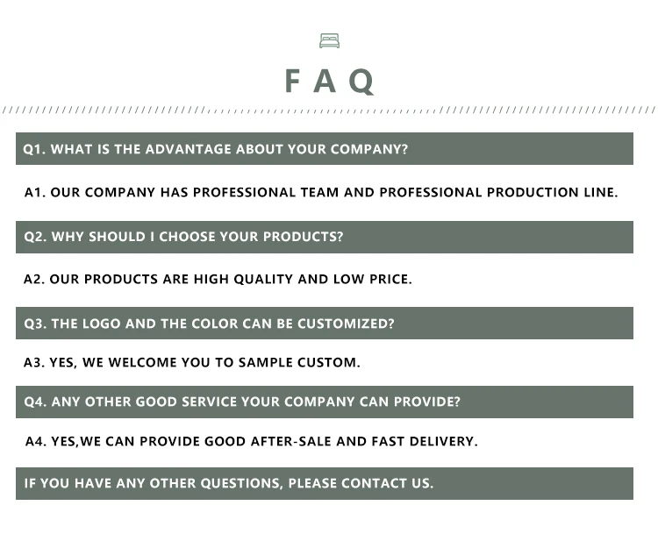Click the bed icon above FAQ
The image size is (658, 541).
(x=329, y=40)
